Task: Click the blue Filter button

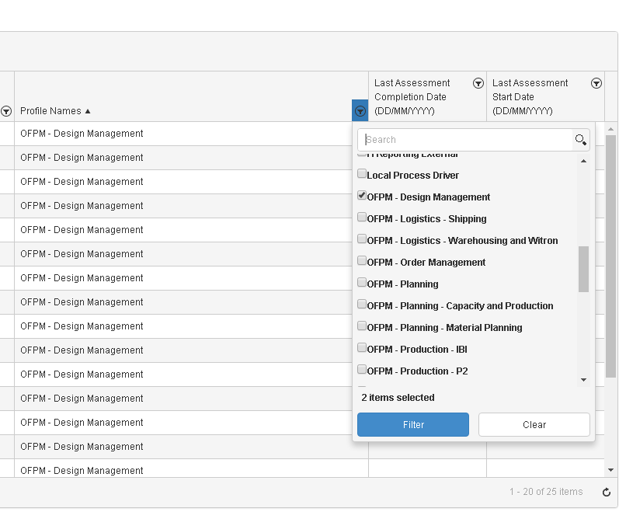Action: tap(413, 425)
